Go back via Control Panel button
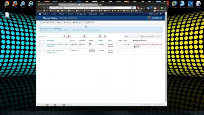Image resolution: width=204 pixels, height=115 pixels. 89,23
